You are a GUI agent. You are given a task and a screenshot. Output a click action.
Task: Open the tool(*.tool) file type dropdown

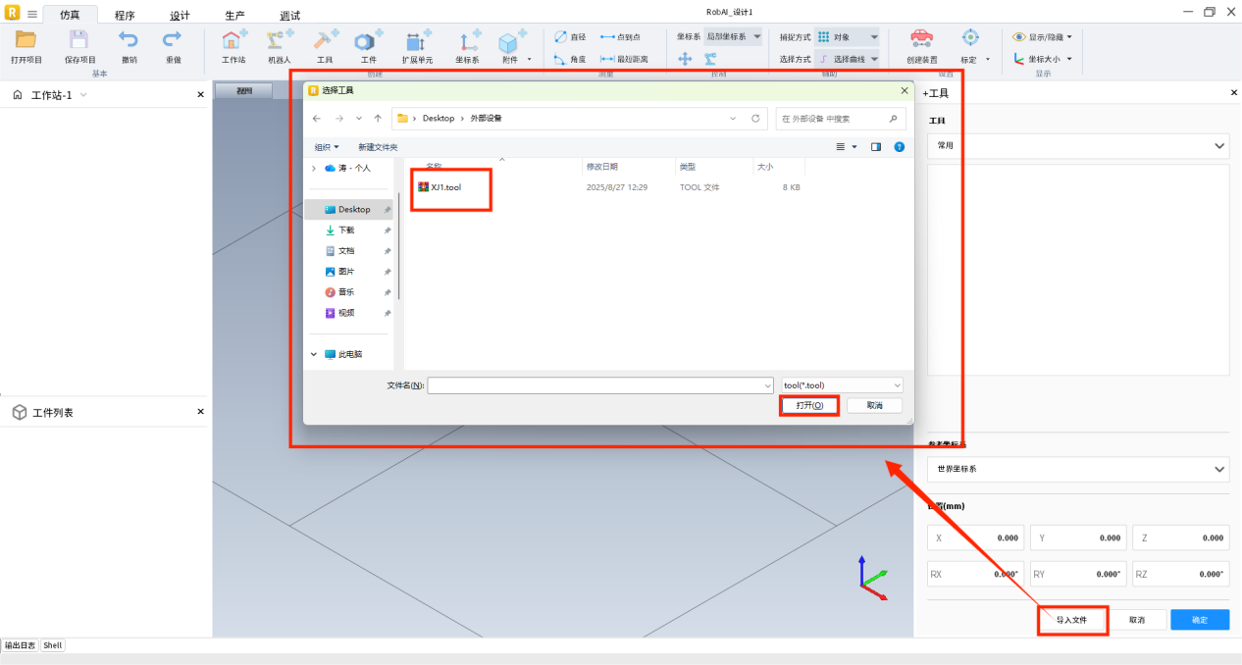coord(842,385)
